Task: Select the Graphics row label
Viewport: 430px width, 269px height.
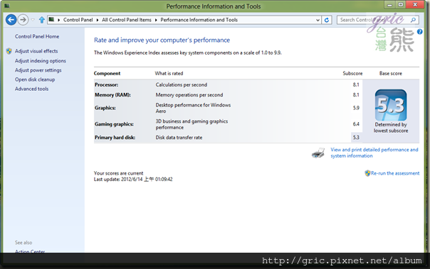Action: coord(105,108)
